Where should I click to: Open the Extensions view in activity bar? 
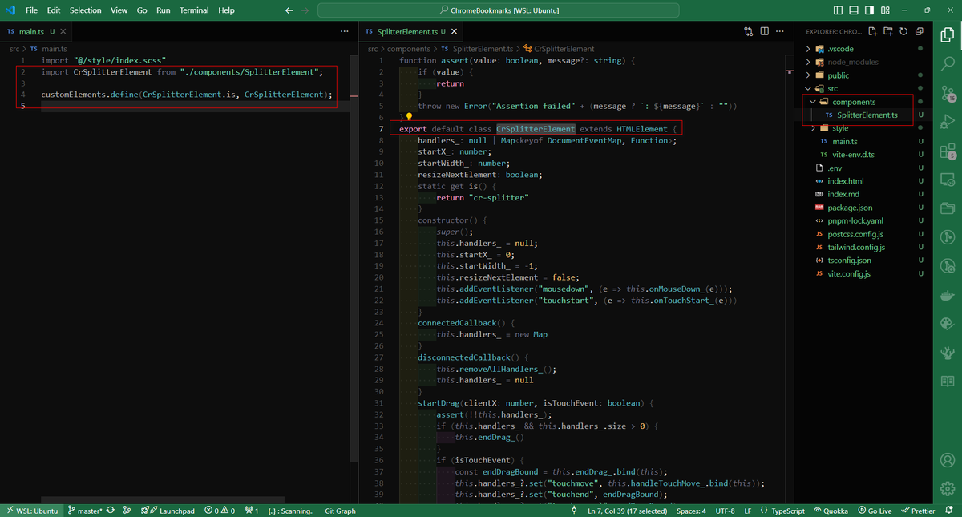947,151
